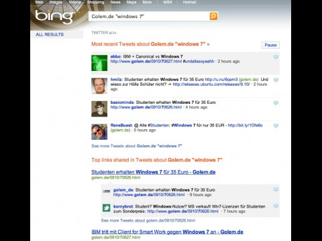
Task: Click reply icon on ebbo's tweet
Action: click(x=276, y=57)
